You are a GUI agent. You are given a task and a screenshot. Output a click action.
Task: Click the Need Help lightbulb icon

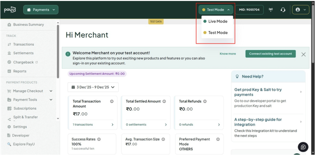[237, 77]
